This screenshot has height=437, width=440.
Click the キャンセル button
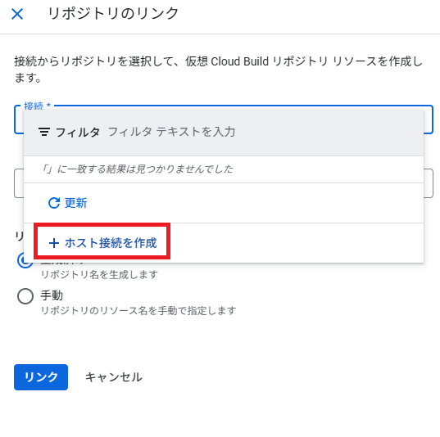coord(114,377)
